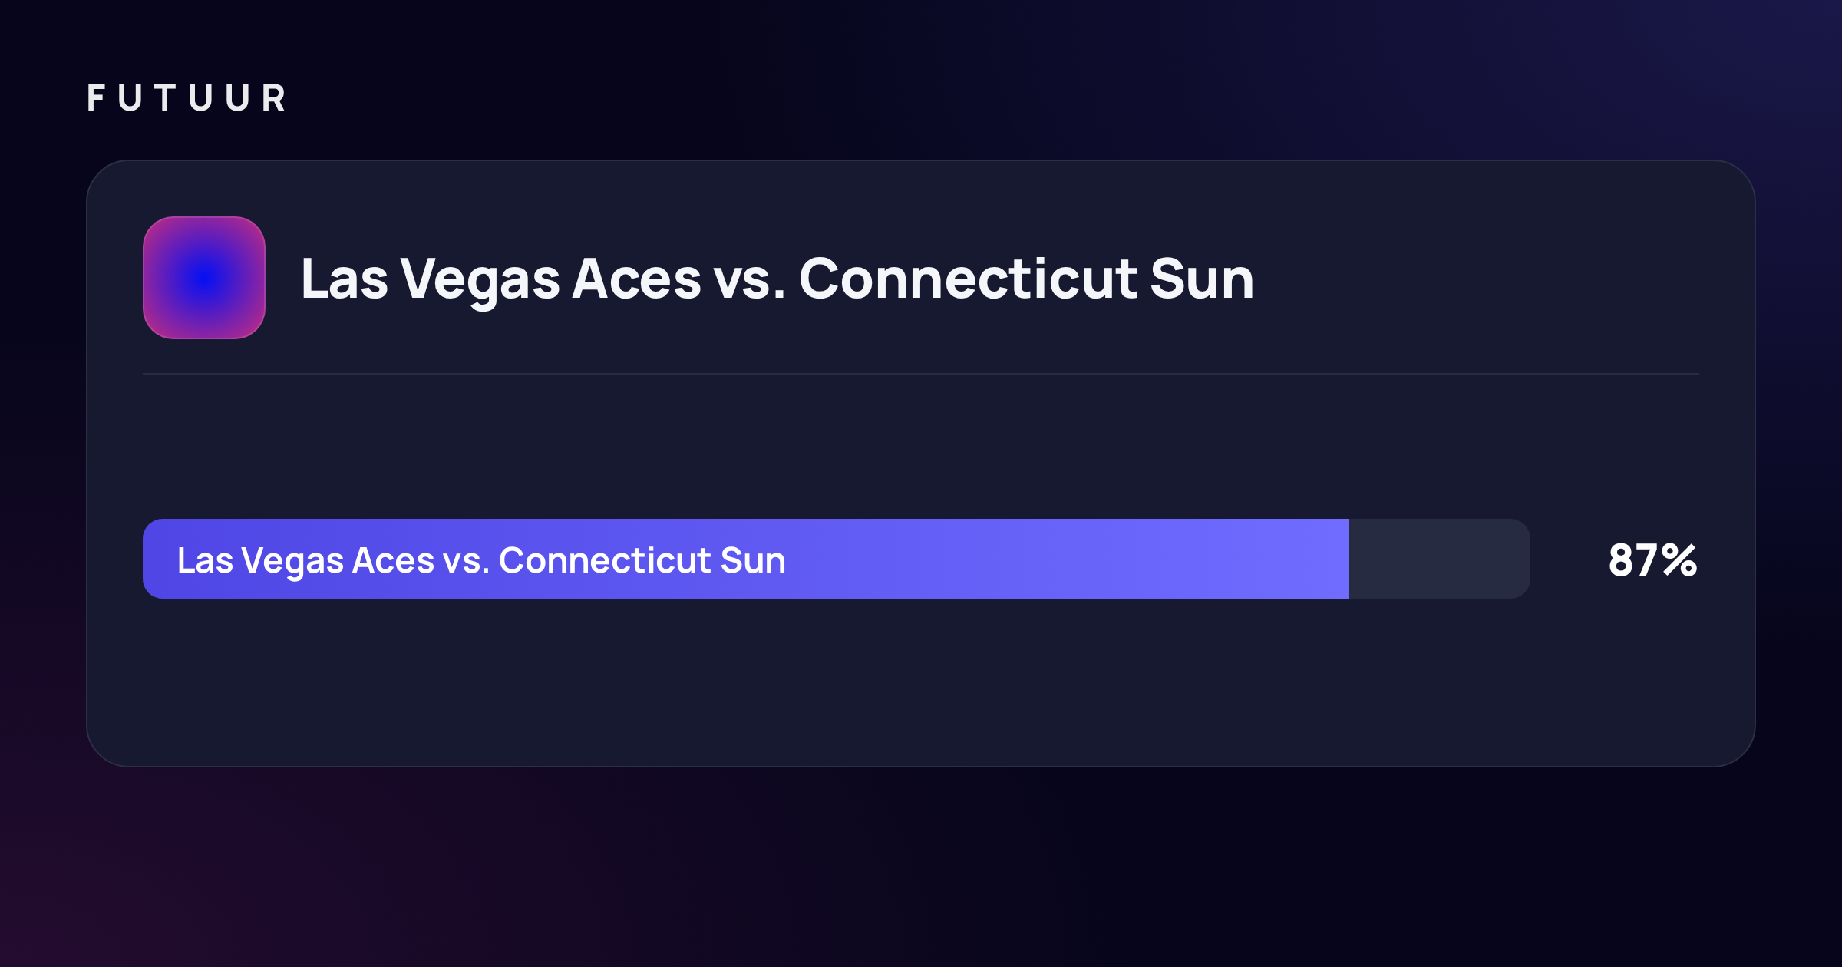
Task: Click the percent sign next to 87
Action: [x=1679, y=560]
